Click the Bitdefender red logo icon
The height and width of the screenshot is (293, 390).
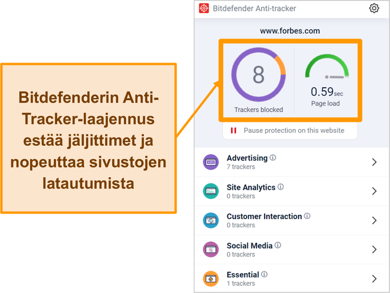204,8
